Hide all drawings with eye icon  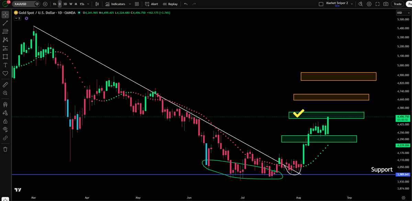coord(5,129)
